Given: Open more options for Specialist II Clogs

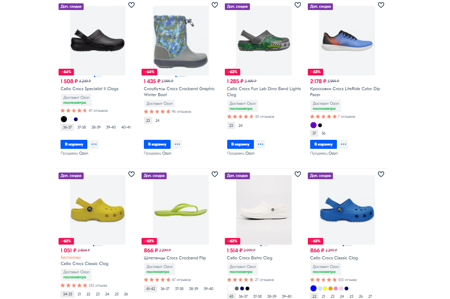Looking at the screenshot, I should pyautogui.click(x=94, y=144).
